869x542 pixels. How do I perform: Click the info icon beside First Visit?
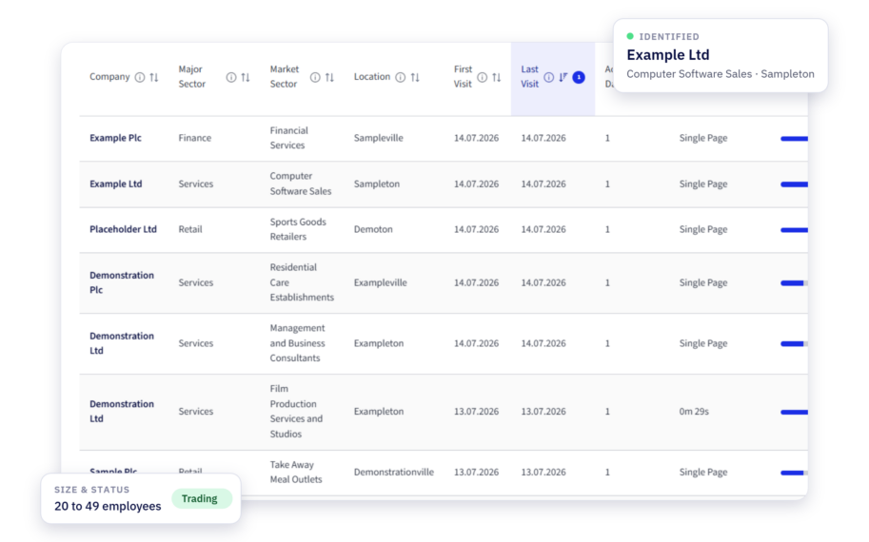coord(483,78)
